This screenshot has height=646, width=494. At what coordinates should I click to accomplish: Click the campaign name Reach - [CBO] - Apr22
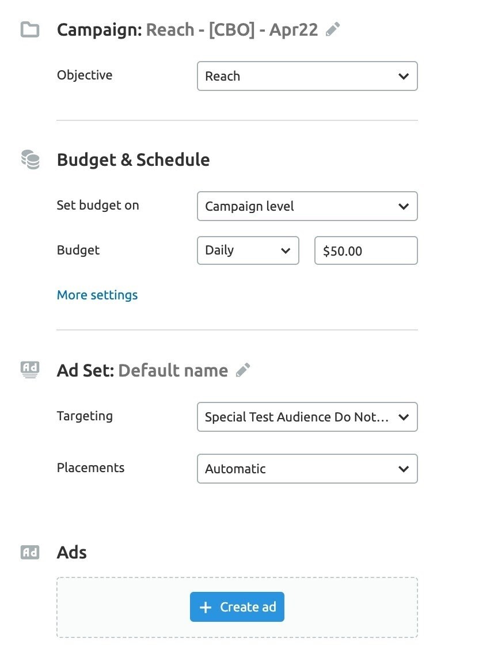pyautogui.click(x=232, y=30)
